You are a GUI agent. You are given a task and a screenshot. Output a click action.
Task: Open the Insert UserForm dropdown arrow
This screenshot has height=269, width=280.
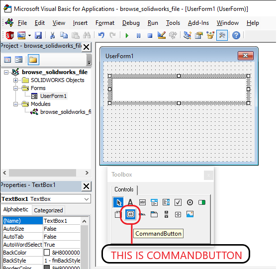pyautogui.click(x=29, y=35)
